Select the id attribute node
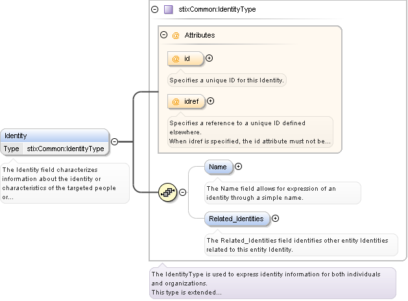The width and height of the screenshot is (408, 301). (x=186, y=59)
